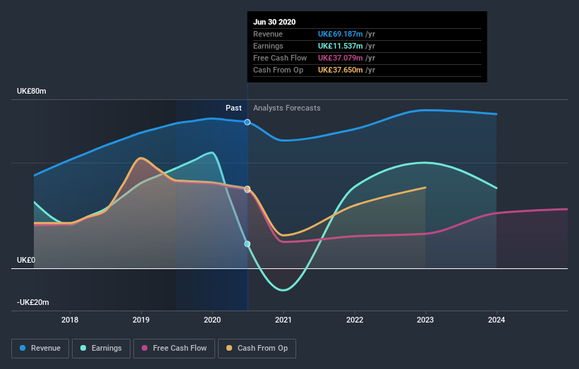Click the Free Cash Flow label in tooltip
Screen dimensions: 579x369
tap(280, 58)
